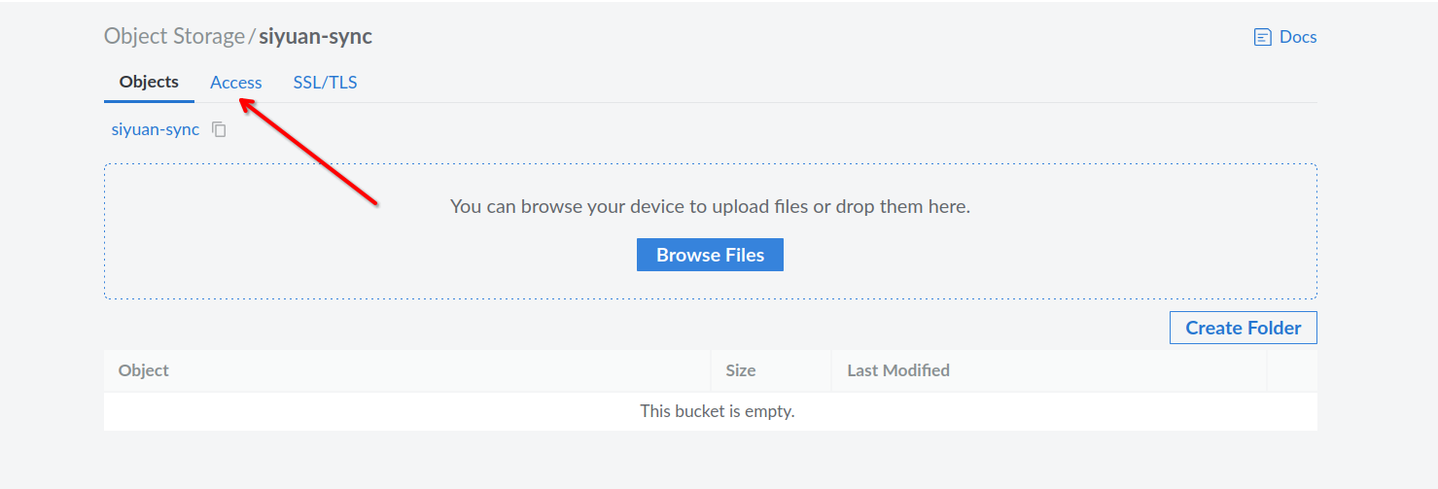Go back to Object Storage breadcrumb
The image size is (1438, 489).
(174, 37)
